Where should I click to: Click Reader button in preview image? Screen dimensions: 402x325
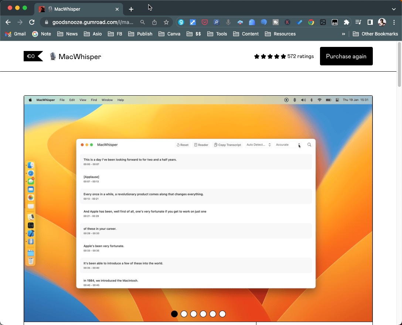[201, 145]
